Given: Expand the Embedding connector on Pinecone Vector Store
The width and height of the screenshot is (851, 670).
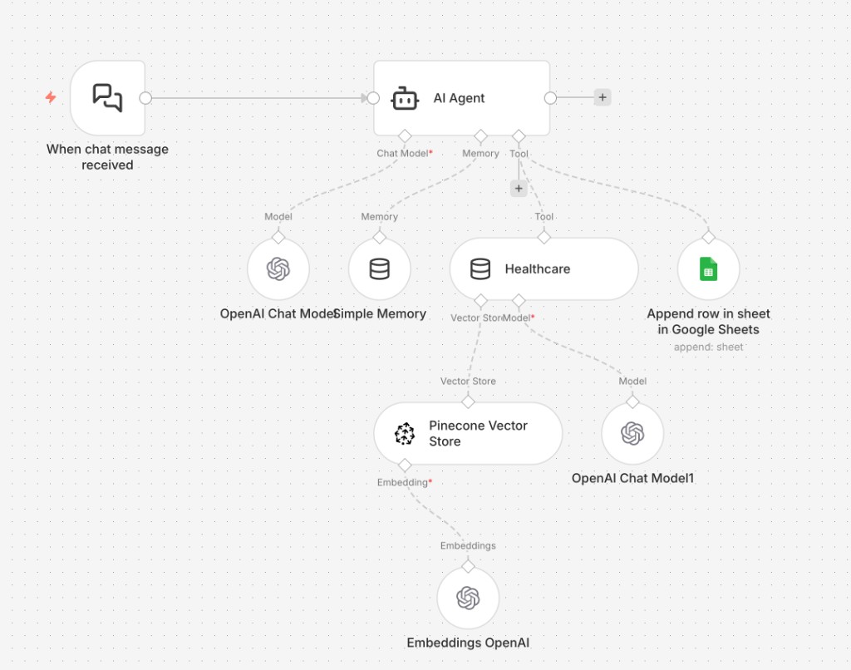Looking at the screenshot, I should click(405, 465).
